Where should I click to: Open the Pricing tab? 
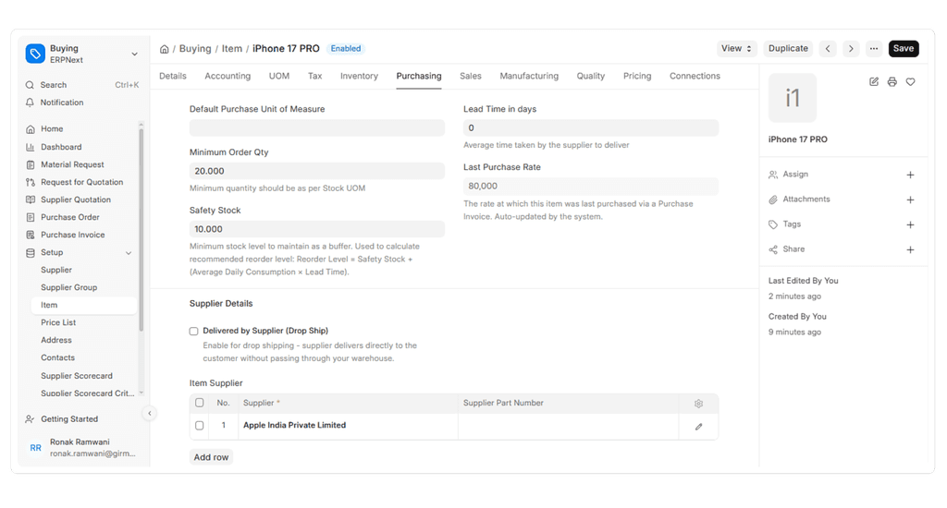pyautogui.click(x=637, y=76)
